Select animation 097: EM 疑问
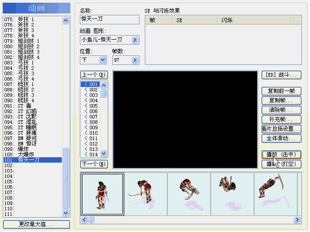The width and height of the screenshot is (310, 232). coord(32,138)
